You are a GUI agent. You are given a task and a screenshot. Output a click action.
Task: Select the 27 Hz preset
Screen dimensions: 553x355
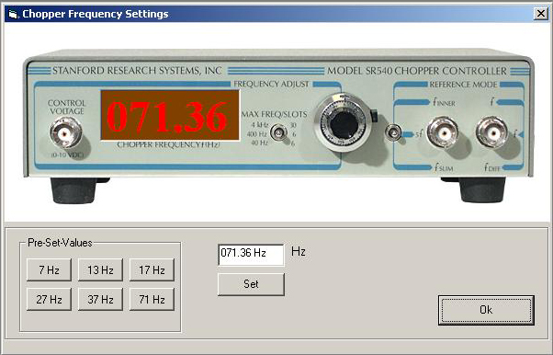click(49, 299)
